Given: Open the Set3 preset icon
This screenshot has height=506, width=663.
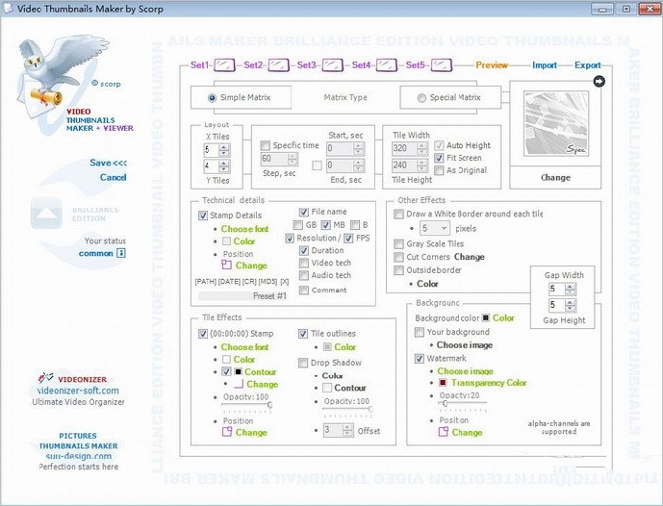Looking at the screenshot, I should (332, 65).
